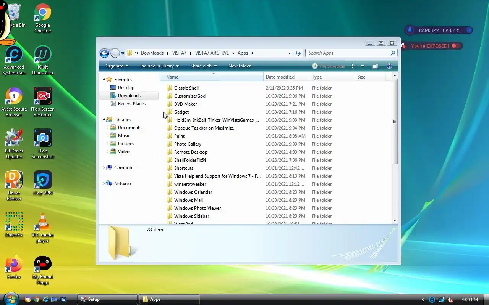The width and height of the screenshot is (489, 305).
Task: Select Avast Secure Browser desktop icon
Action: (x=14, y=102)
